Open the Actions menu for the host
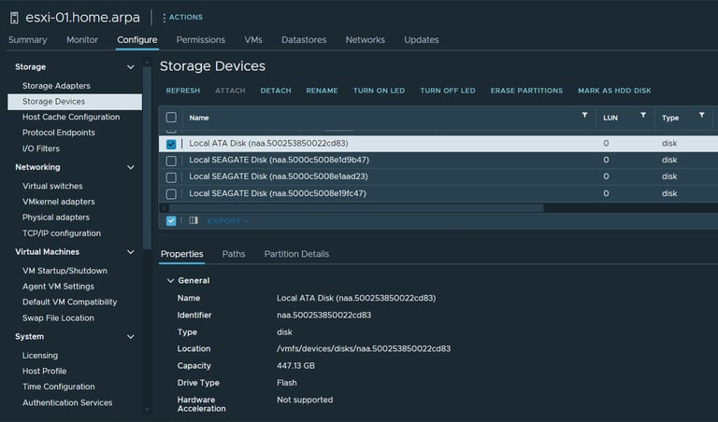The height and width of the screenshot is (422, 718). [182, 17]
